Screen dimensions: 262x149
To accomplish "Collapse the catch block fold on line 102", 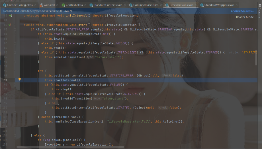I will 15,117.
